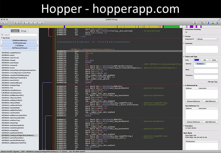Click the Search field in the sidebar
221x153 pixels.
coord(19,35)
